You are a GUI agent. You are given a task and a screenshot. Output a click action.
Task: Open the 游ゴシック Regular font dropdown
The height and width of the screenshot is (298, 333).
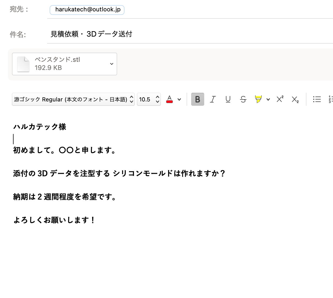click(x=73, y=99)
